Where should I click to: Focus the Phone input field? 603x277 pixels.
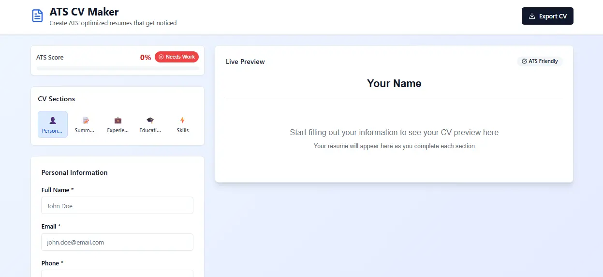[x=118, y=274]
